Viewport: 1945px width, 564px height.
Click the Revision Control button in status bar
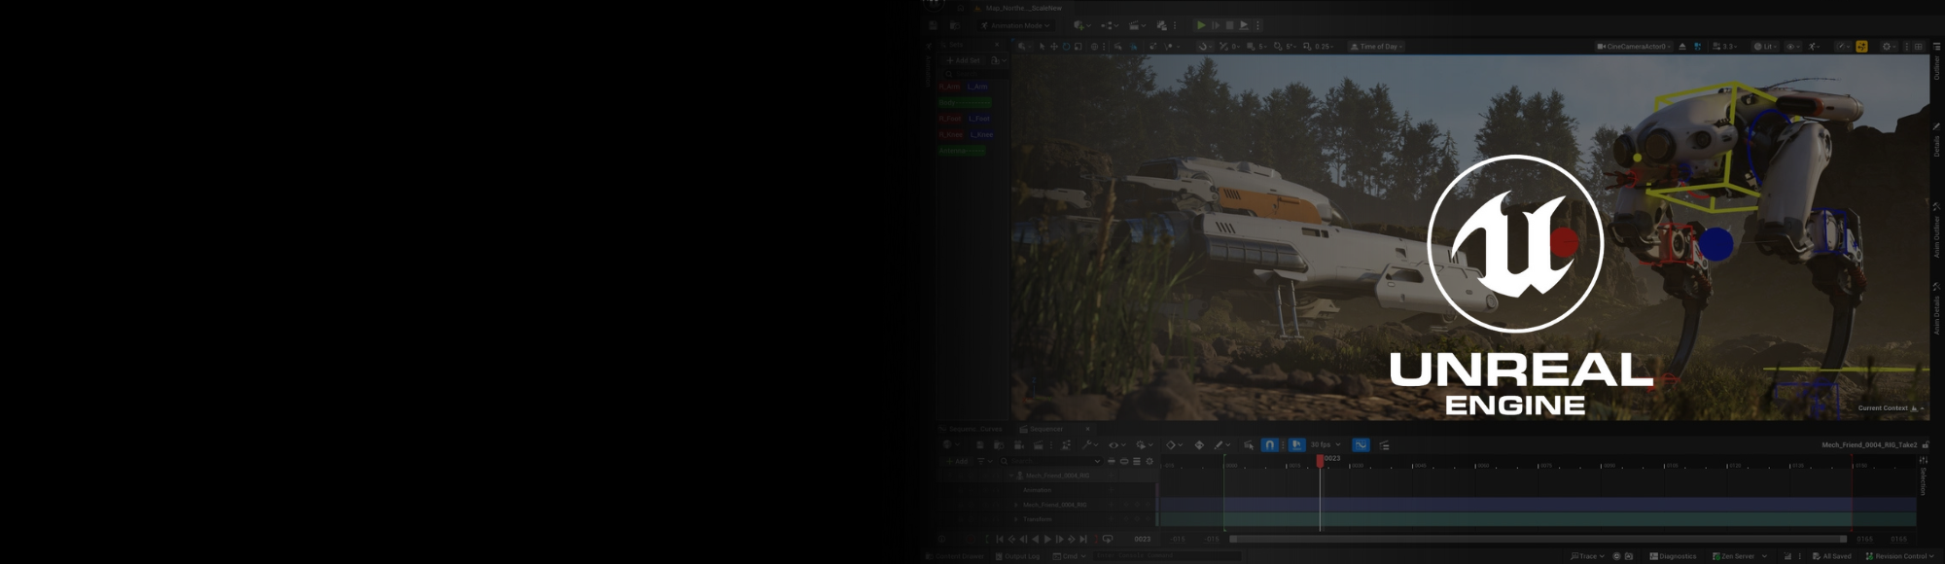coord(1900,556)
